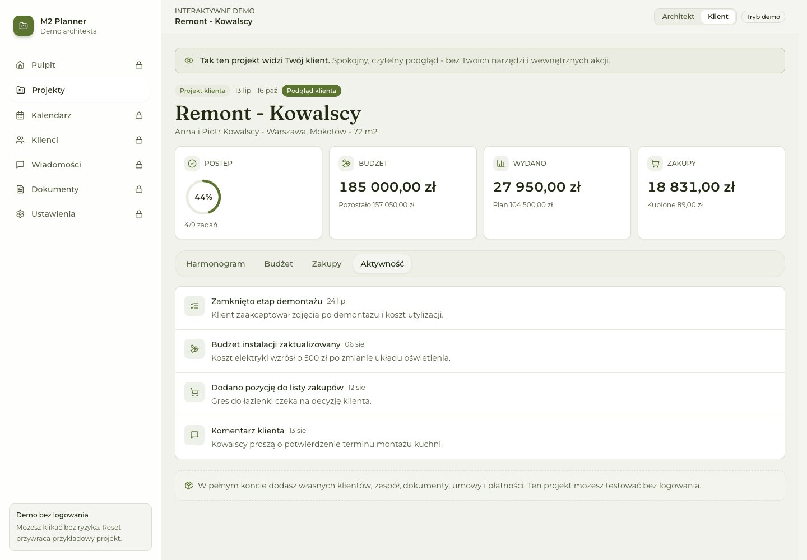Click the Ustawienia gear icon
The image size is (807, 560).
(20, 214)
